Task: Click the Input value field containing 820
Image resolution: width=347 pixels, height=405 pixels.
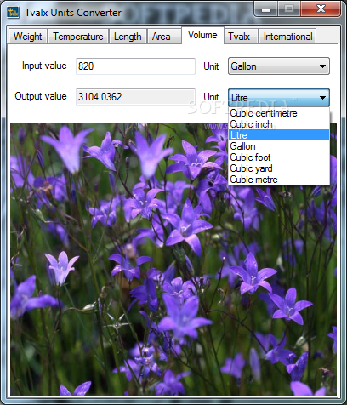Action: pos(135,66)
